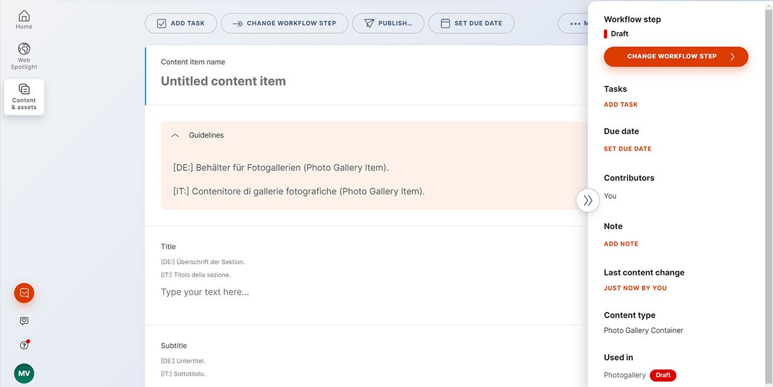Select Content & assets sidebar icon
The image size is (773, 387).
24,97
